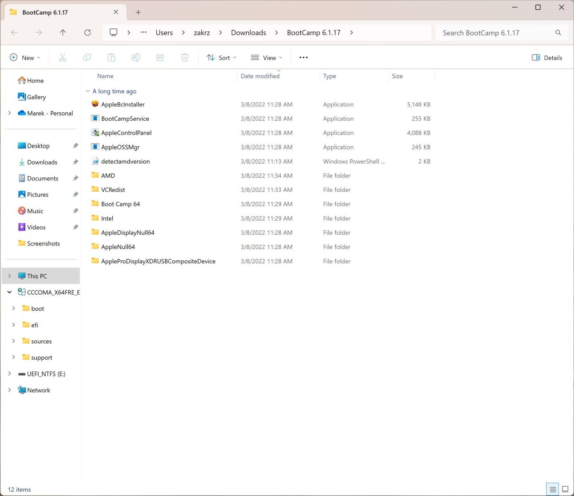Screen dimensions: 574x496
Task: Click the chevron after BootCamp 6.1.17 breadcrumb
Action: click(x=351, y=33)
